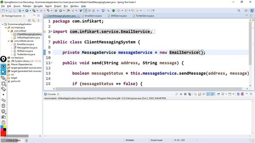Image resolution: width=255 pixels, height=143 pixels.
Task: Click the Pin Console icon
Action: [218, 94]
